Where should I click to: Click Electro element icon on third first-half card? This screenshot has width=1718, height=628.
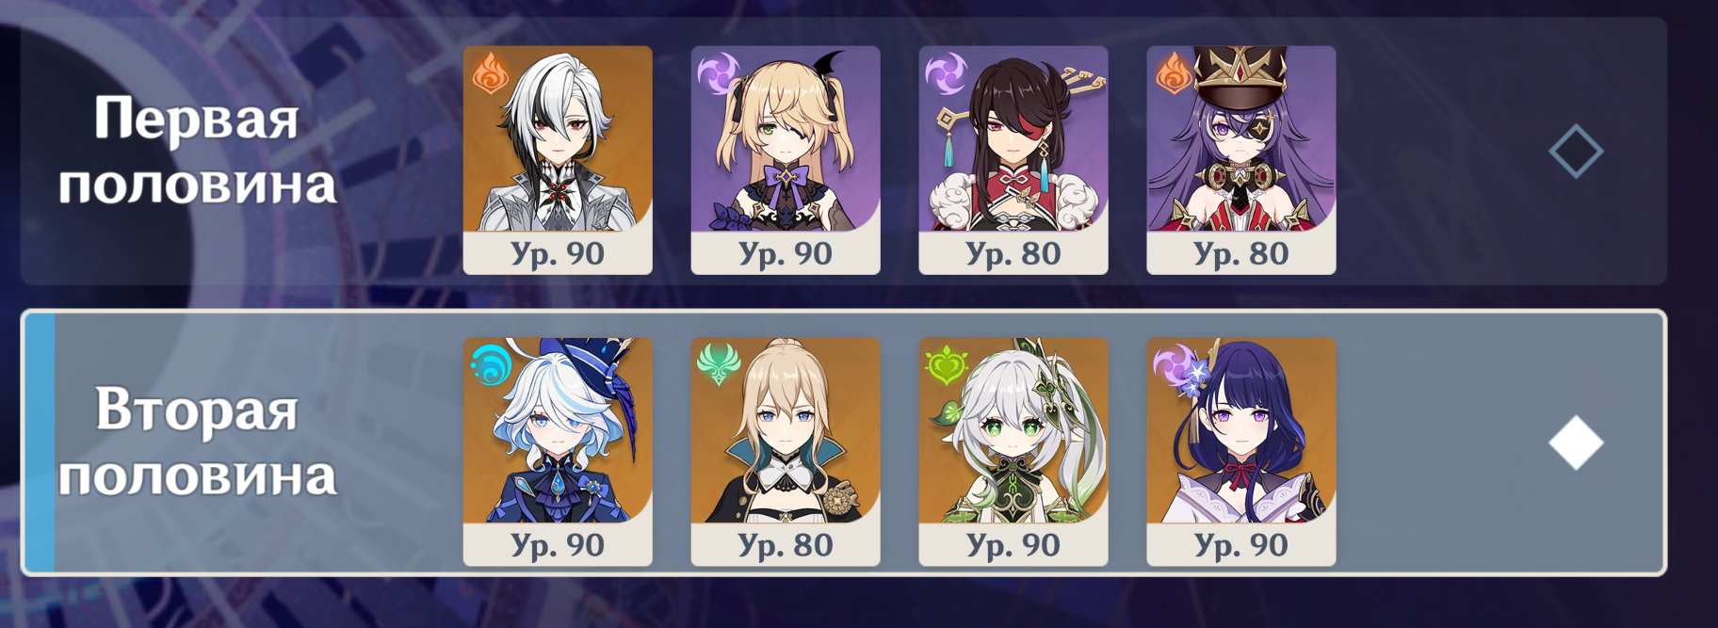[x=946, y=73]
